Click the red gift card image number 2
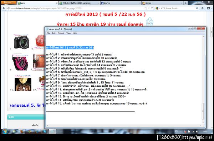 [x=40, y=42]
